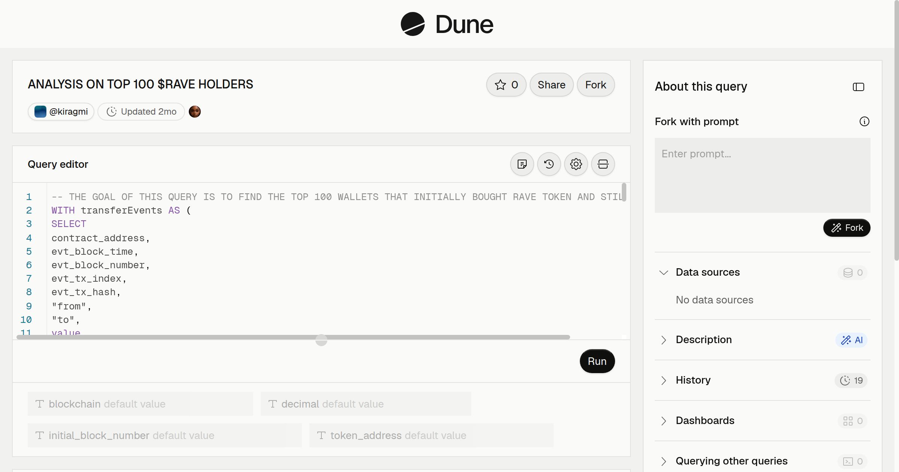Expand the Dashboards section
Viewport: 899px width, 472px height.
[663, 421]
